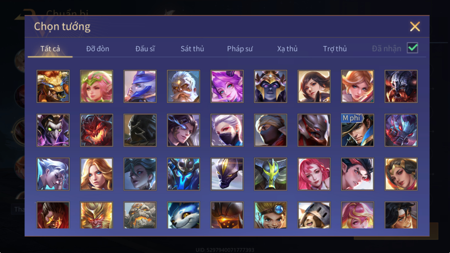Select the hero portrait tagged M phí
Image resolution: width=450 pixels, height=253 pixels.
(357, 130)
